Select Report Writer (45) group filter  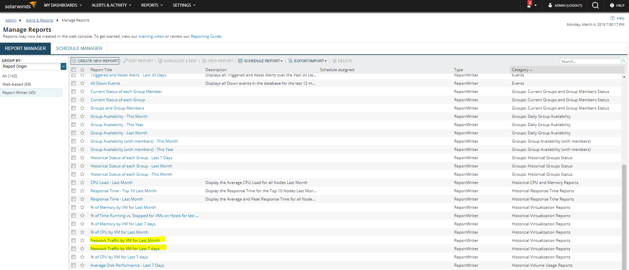click(x=31, y=93)
